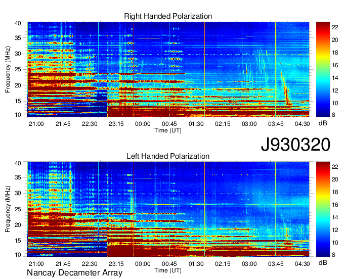The image size is (344, 279).
Task: Click 40 MHz tick on Right Handed plot
Action: point(18,23)
